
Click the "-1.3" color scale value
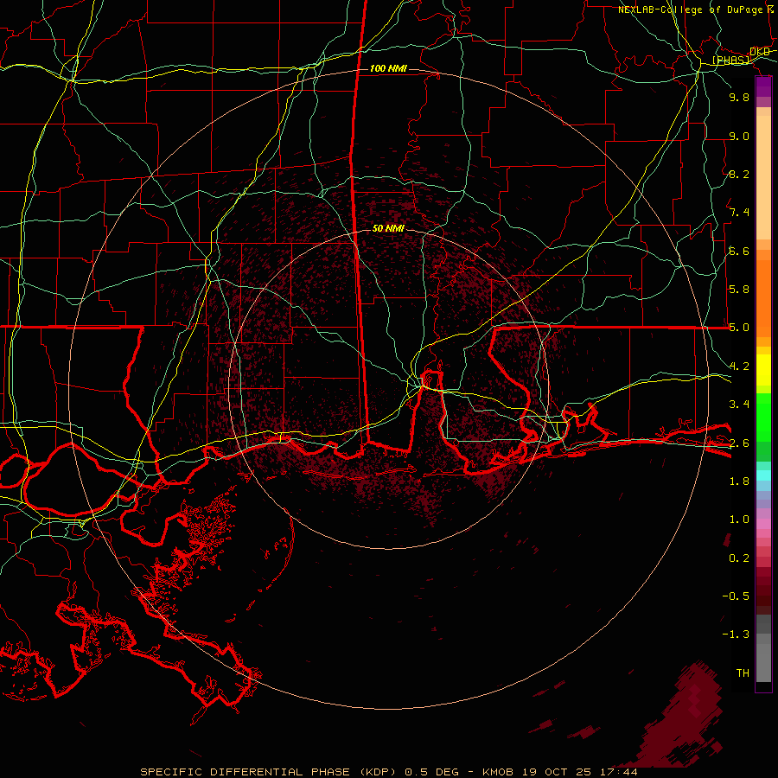click(x=736, y=635)
